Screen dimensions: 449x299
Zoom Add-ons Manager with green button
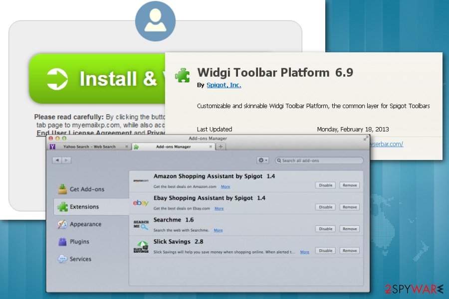(x=64, y=138)
